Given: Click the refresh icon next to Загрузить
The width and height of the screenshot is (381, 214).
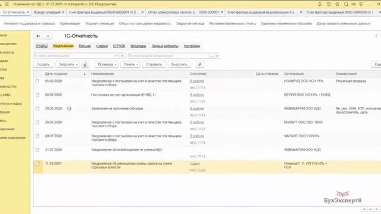Looking at the screenshot, I should 85,65.
